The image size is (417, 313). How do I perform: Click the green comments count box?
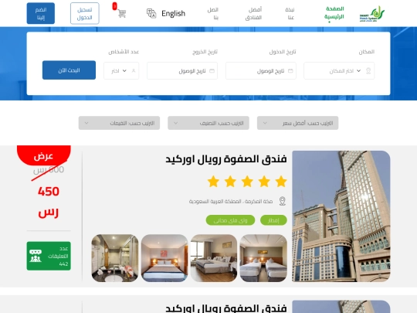coord(49,256)
